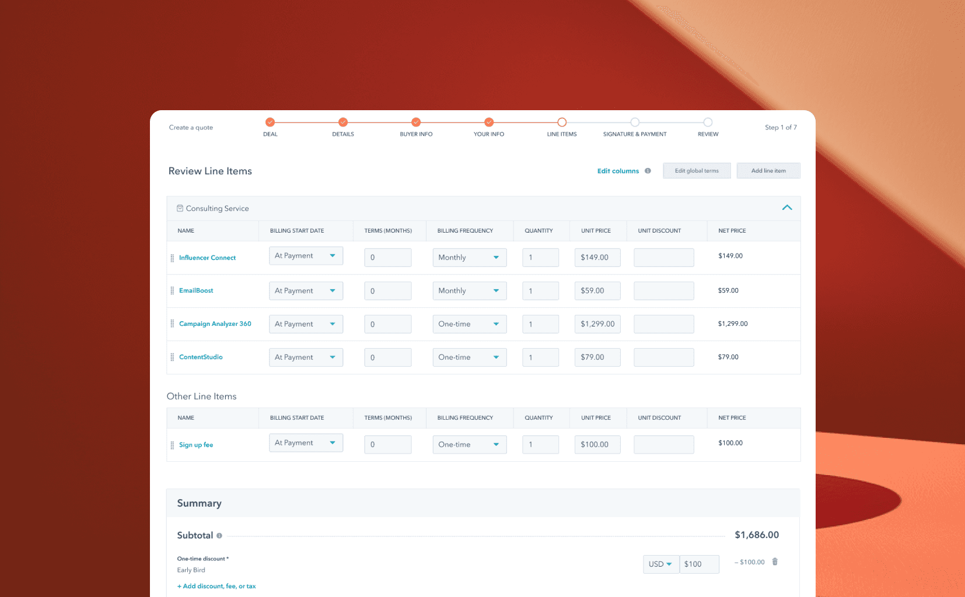965x597 pixels.
Task: Click the net price $1,299.00 text
Action: (x=733, y=324)
